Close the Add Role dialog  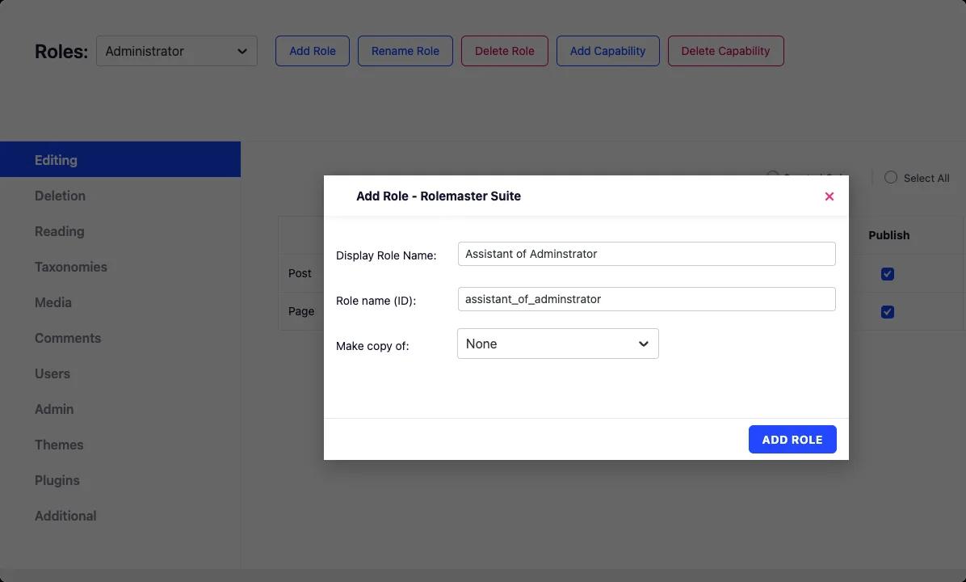[x=829, y=196]
